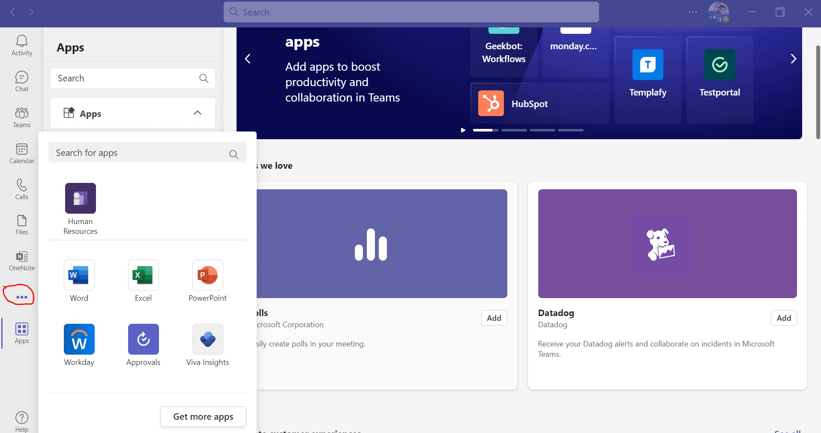Screen dimensions: 821x433
Task: Open the Activity feed
Action: coord(21,45)
